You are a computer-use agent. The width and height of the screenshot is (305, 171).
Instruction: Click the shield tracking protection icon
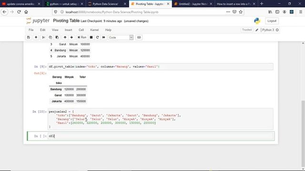coord(56,12)
